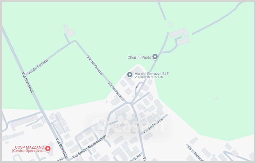
Task: Click the Chiarini Paolo map pin
Action: (x=155, y=57)
